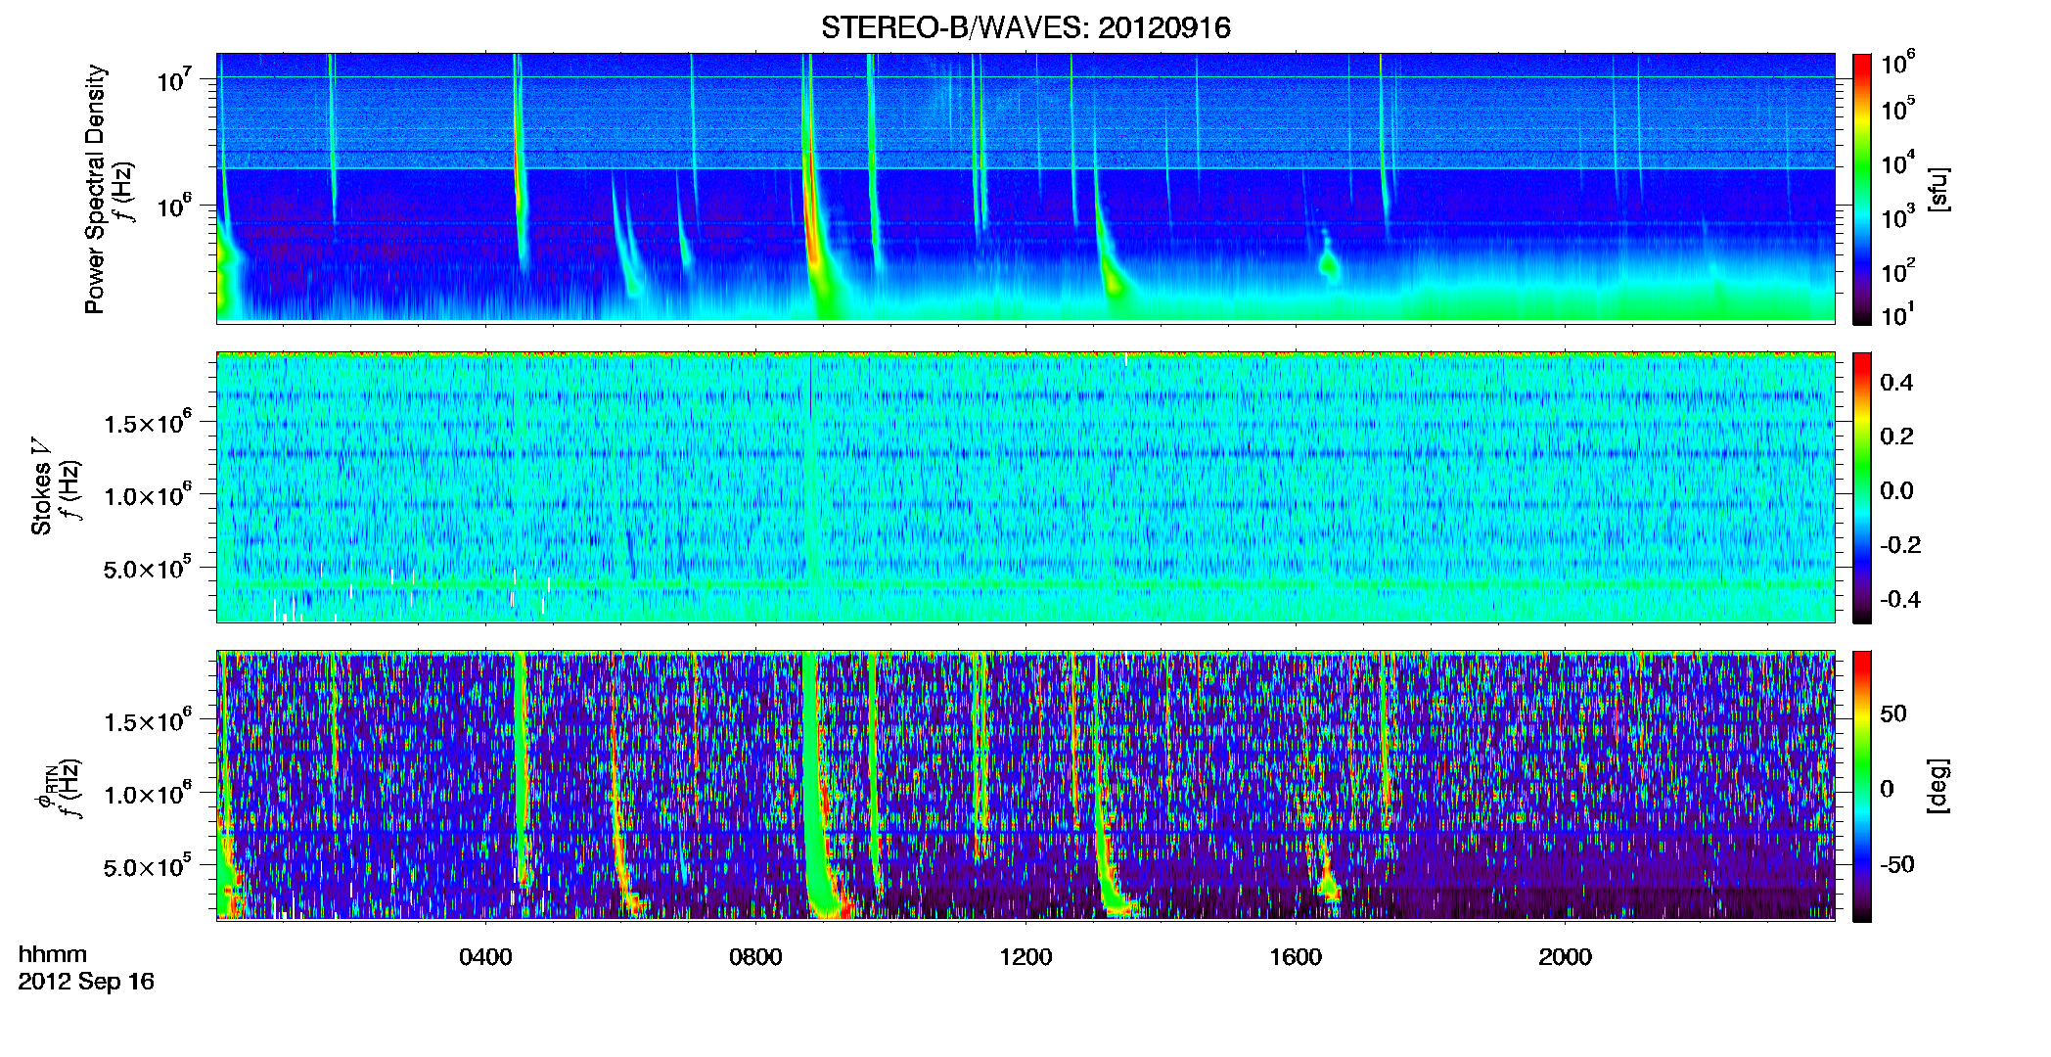Click the date text 2012 Sep 16
Viewport: 2051px width, 1057px height.
(x=86, y=981)
